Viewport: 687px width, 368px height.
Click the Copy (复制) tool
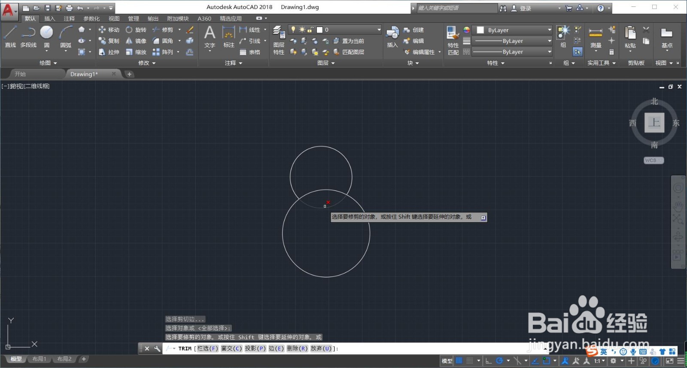point(109,41)
